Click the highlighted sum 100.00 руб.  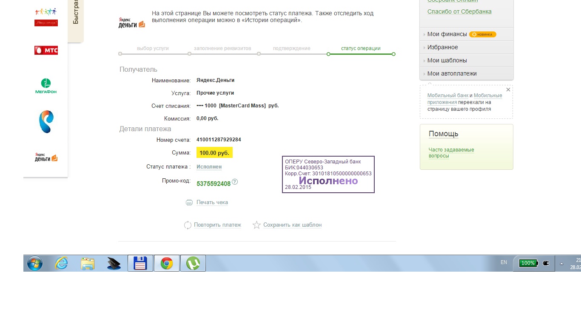pyautogui.click(x=214, y=153)
